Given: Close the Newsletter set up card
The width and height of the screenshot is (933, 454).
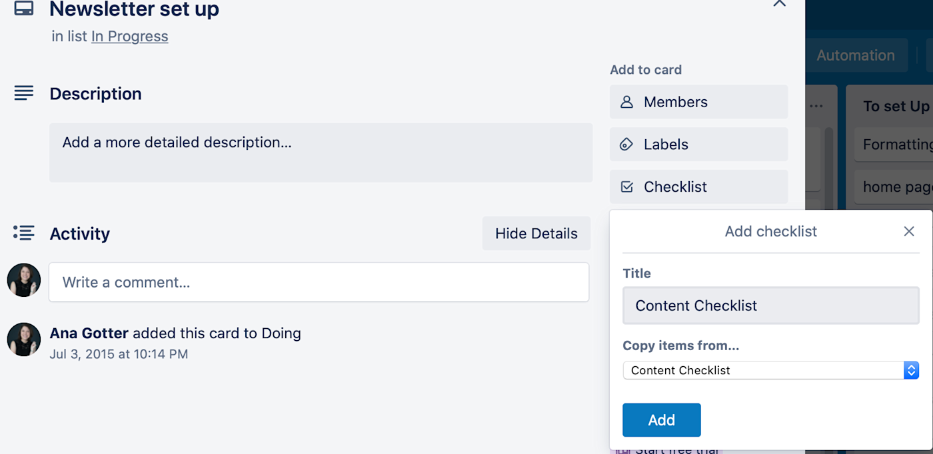Looking at the screenshot, I should [779, 4].
